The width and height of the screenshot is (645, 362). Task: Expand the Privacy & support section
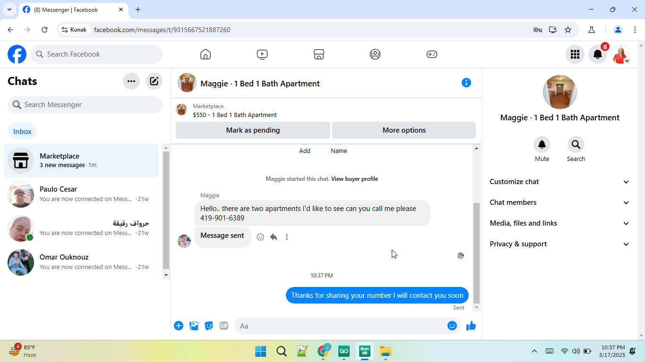[559, 244]
